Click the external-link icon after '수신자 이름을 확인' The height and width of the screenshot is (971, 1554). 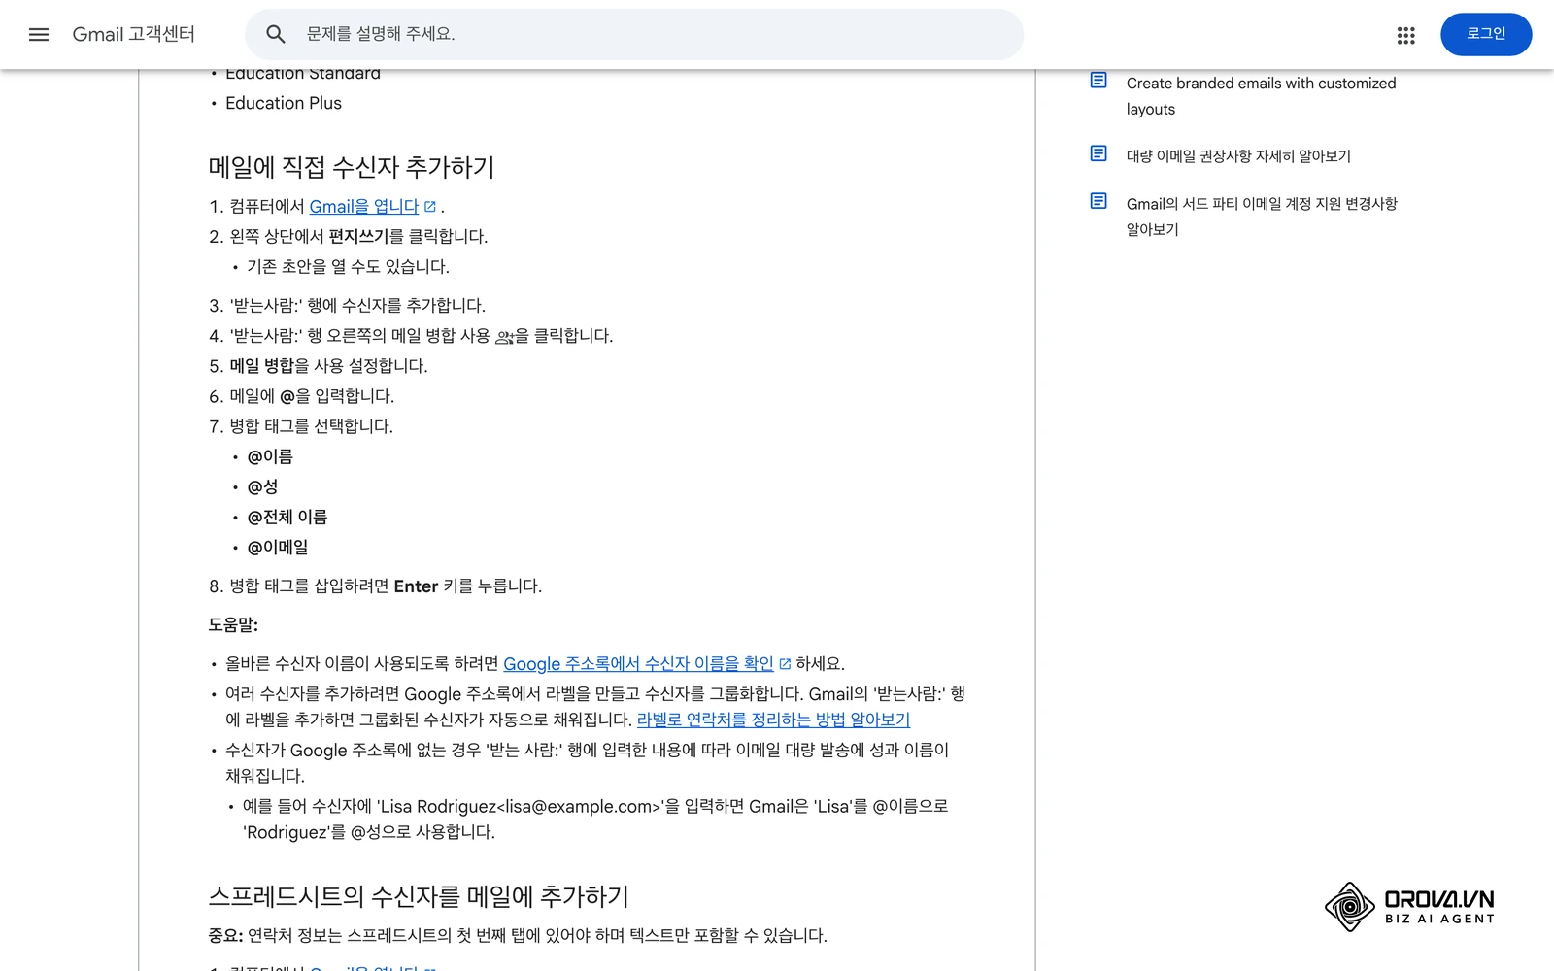click(x=785, y=664)
